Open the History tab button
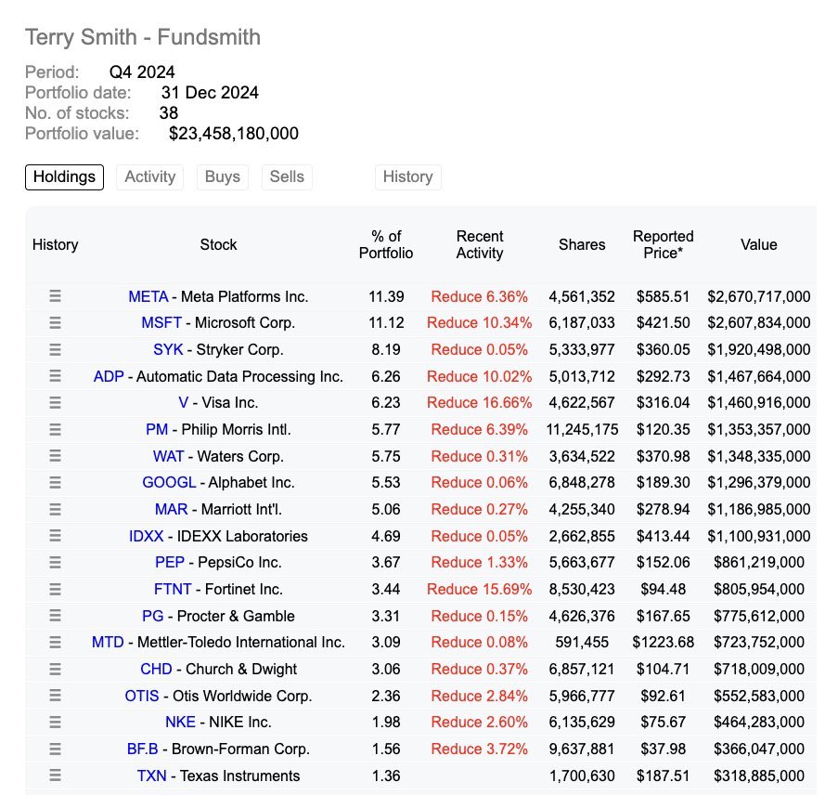 (407, 176)
